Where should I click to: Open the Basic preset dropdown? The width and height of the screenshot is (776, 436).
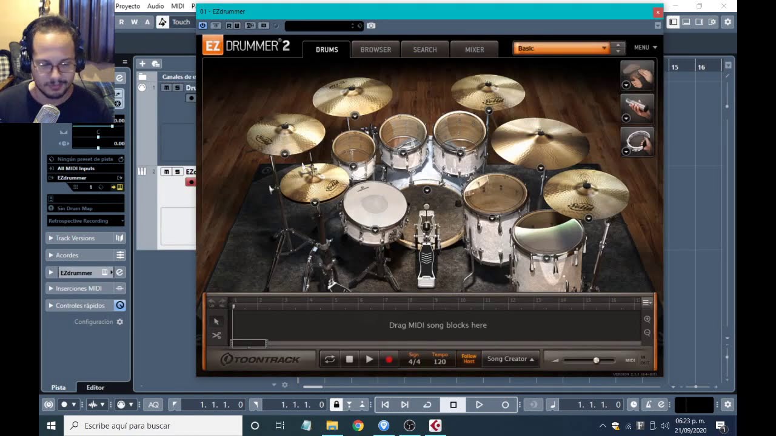pos(561,48)
